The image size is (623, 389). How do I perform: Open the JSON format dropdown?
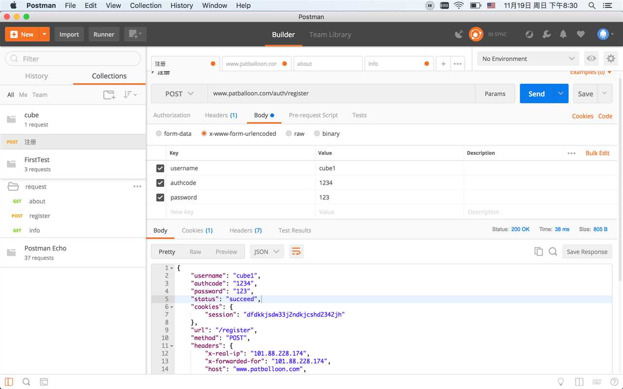tap(267, 251)
